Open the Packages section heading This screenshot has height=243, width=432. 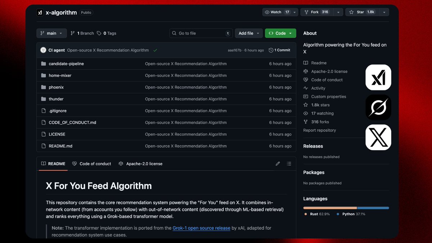tap(314, 172)
